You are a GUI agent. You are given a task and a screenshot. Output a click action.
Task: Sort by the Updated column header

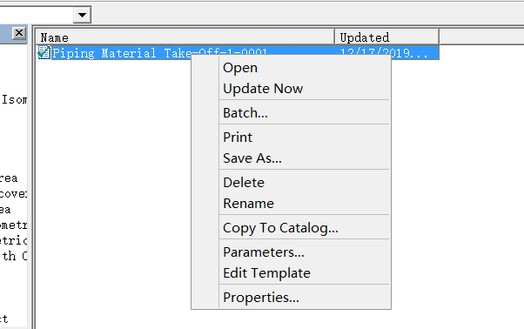tap(387, 37)
